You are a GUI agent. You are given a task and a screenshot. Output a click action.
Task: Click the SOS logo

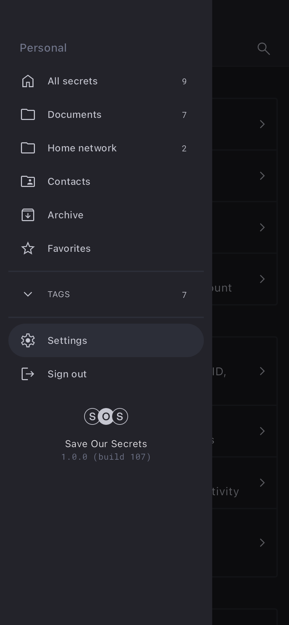(106, 416)
